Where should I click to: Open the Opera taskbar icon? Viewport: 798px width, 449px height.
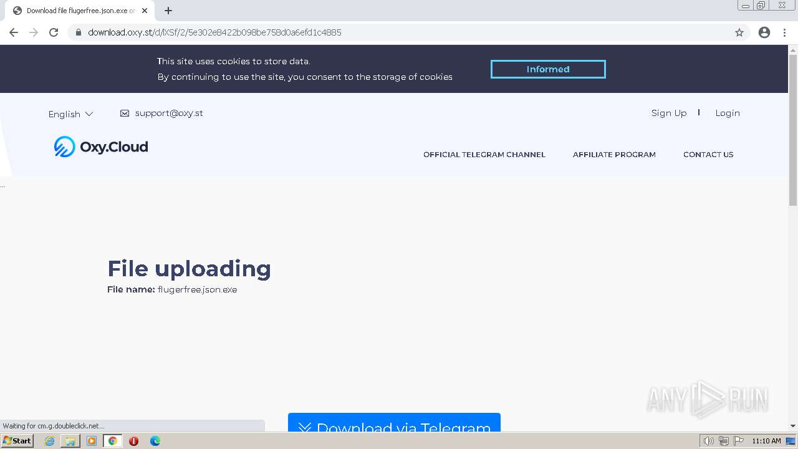tap(133, 441)
